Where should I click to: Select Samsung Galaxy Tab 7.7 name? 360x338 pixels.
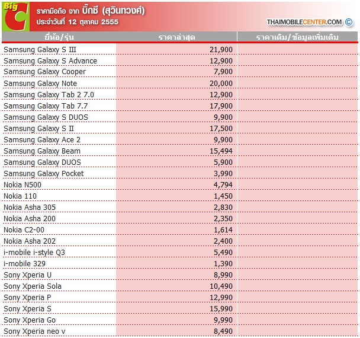(x=46, y=106)
